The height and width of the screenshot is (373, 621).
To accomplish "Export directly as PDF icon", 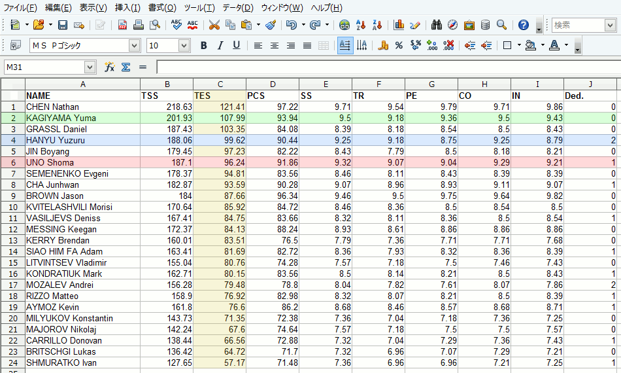I will pyautogui.click(x=122, y=25).
